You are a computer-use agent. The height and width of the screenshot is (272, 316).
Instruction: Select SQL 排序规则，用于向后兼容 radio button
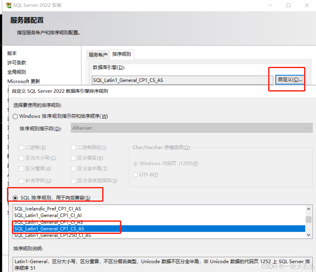pyautogui.click(x=15, y=198)
